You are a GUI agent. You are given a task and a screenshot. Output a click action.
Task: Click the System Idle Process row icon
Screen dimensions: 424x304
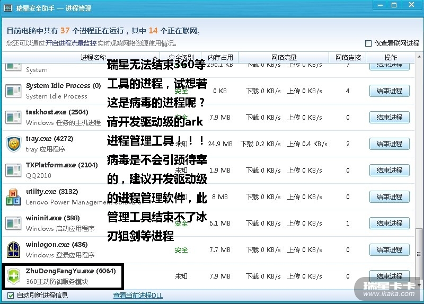(x=13, y=91)
